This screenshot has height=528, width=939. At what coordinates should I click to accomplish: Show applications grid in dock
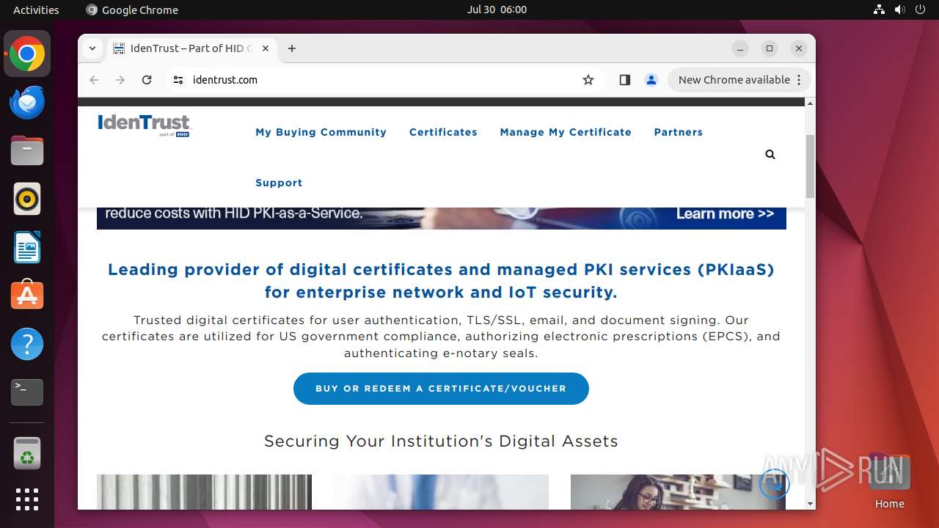coord(27,499)
